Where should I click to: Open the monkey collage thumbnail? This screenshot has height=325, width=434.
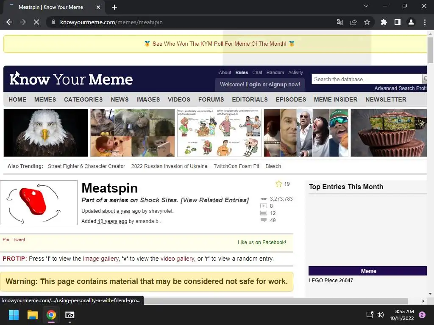point(133,133)
